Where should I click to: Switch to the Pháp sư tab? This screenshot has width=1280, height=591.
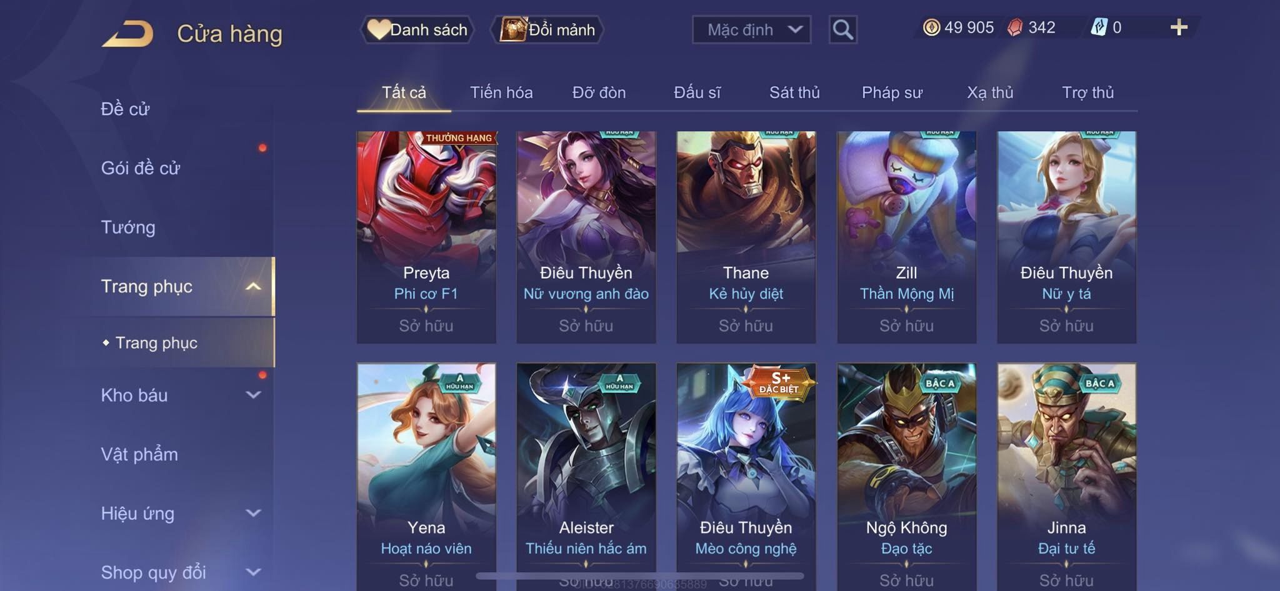[x=892, y=92]
